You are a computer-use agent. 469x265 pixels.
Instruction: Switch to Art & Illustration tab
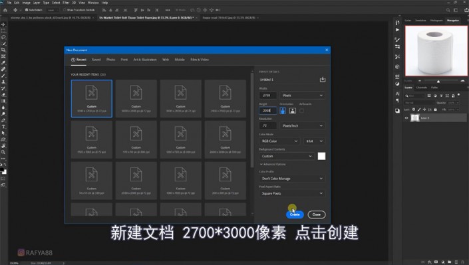tap(145, 60)
